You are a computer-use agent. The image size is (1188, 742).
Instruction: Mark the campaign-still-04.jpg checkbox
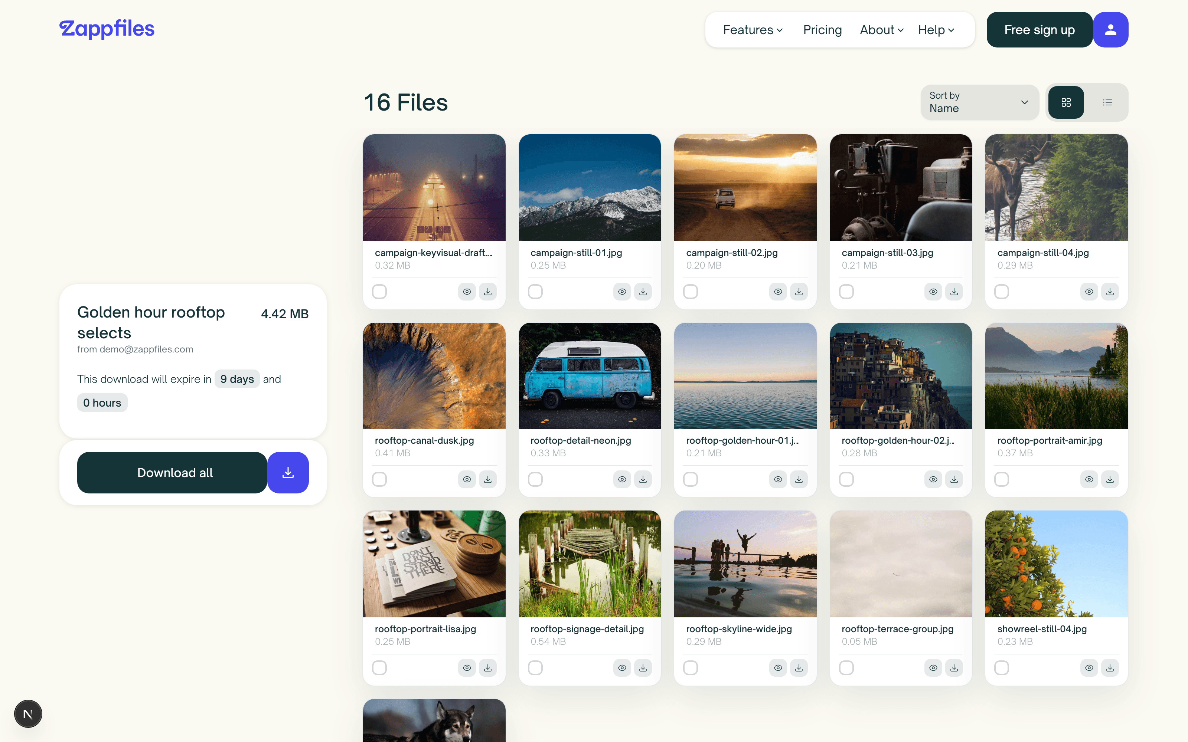click(x=1002, y=292)
